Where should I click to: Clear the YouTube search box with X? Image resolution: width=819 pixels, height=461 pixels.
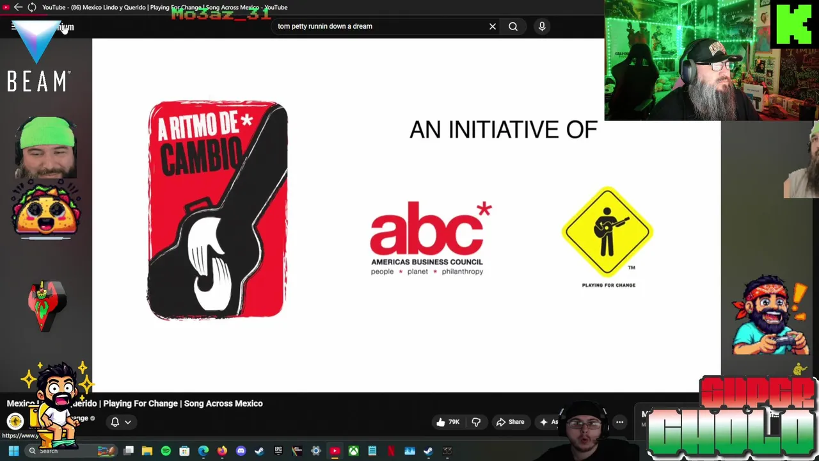[x=493, y=26]
